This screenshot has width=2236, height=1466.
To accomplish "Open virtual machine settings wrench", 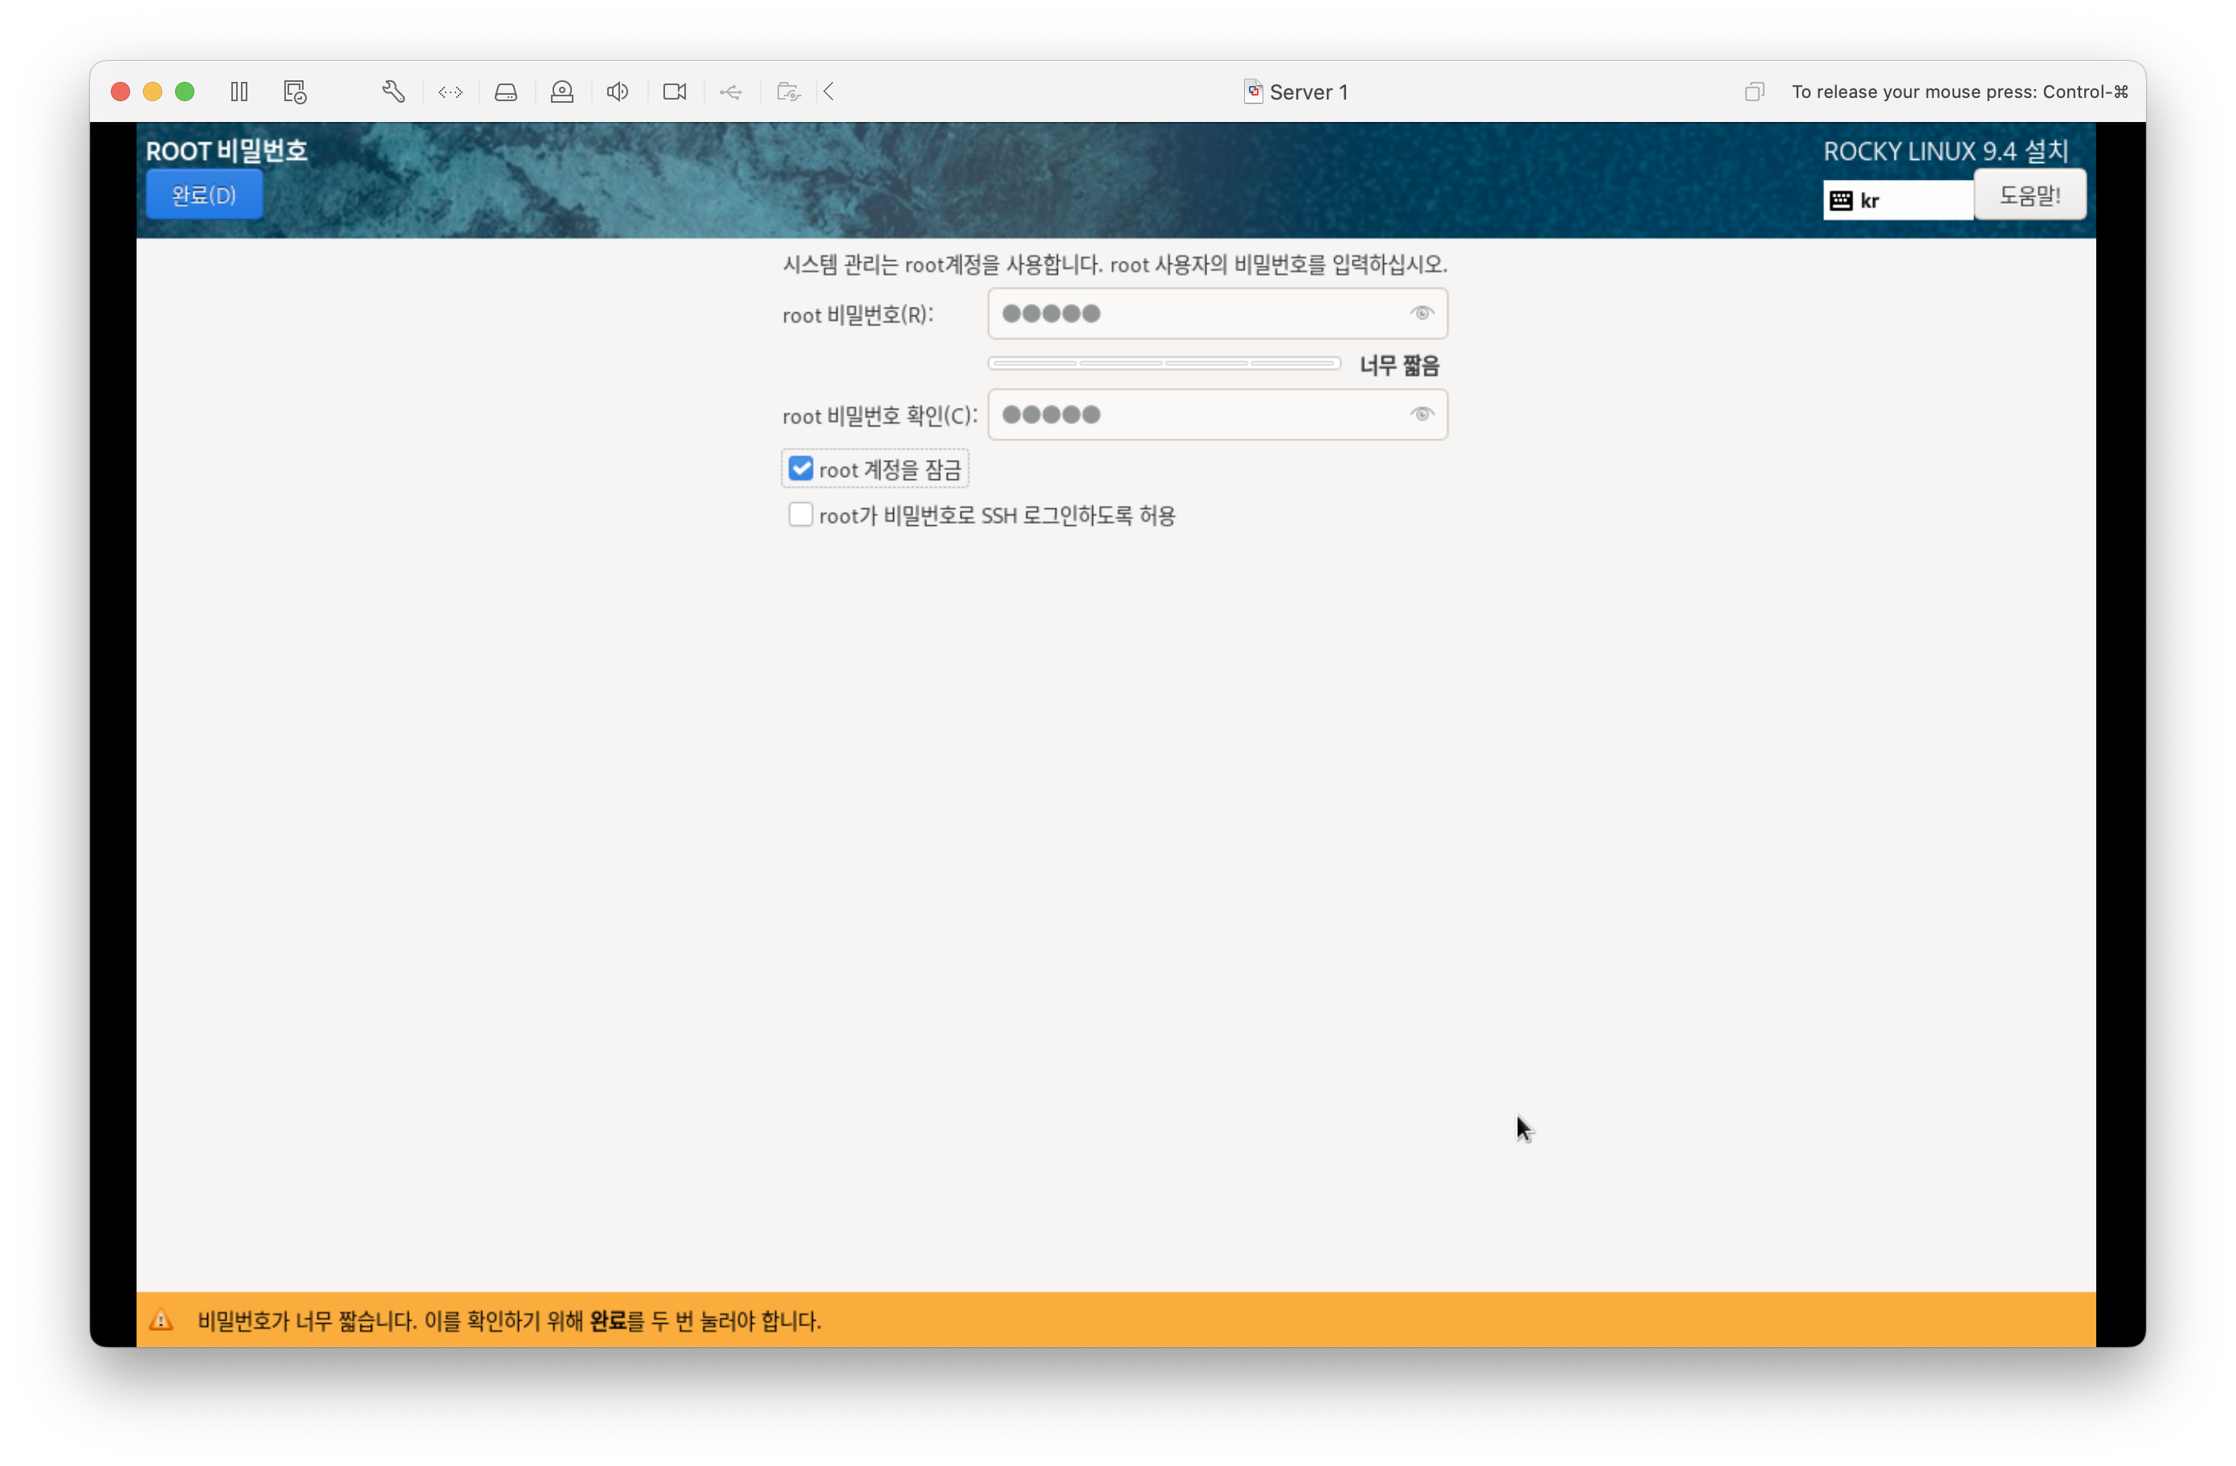I will pos(394,91).
